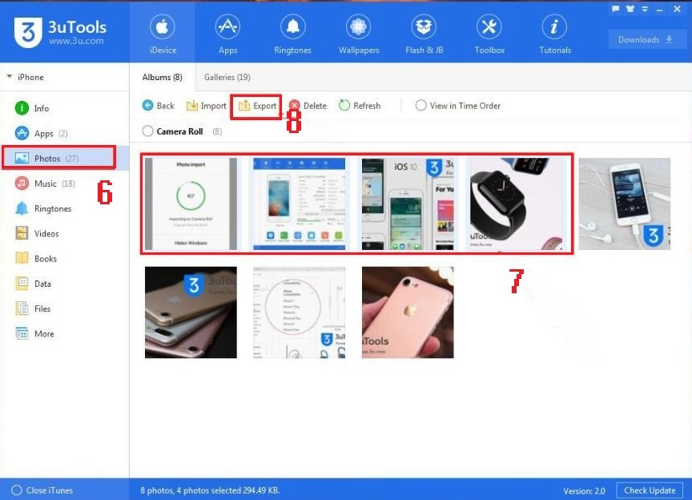Open the Wallpapers section icon
Image resolution: width=692 pixels, height=500 pixels.
coord(358,28)
